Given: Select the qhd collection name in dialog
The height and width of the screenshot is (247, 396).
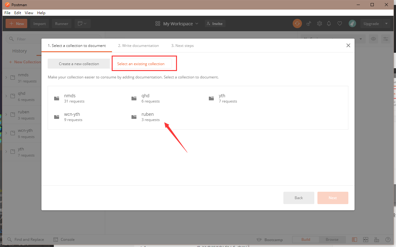Looking at the screenshot, I should tap(145, 96).
